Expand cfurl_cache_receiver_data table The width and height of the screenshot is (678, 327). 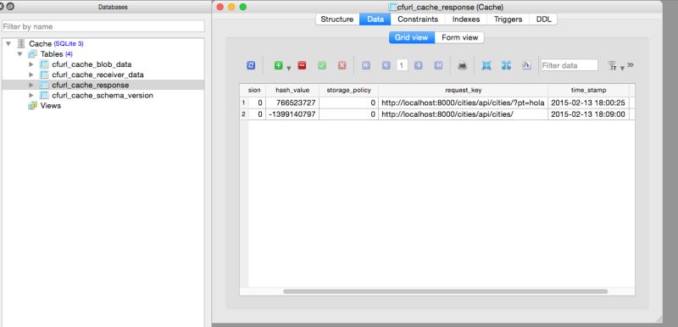click(31, 75)
